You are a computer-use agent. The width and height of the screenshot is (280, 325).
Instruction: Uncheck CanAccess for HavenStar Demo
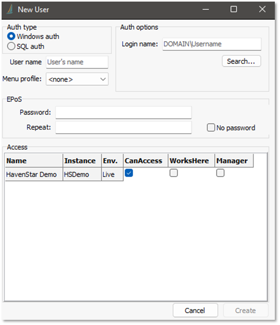click(x=129, y=173)
